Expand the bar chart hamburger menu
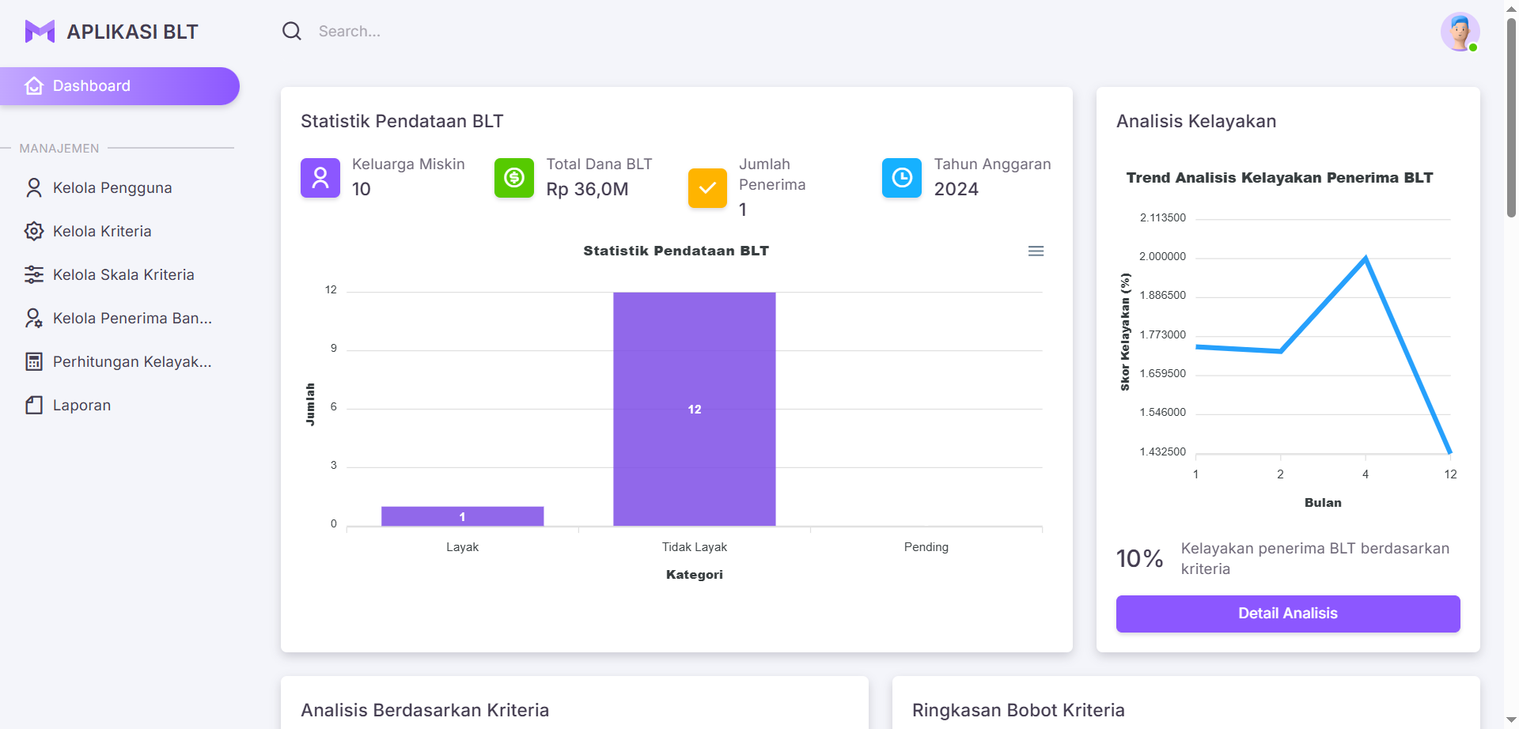Viewport: 1519px width, 729px height. point(1036,251)
